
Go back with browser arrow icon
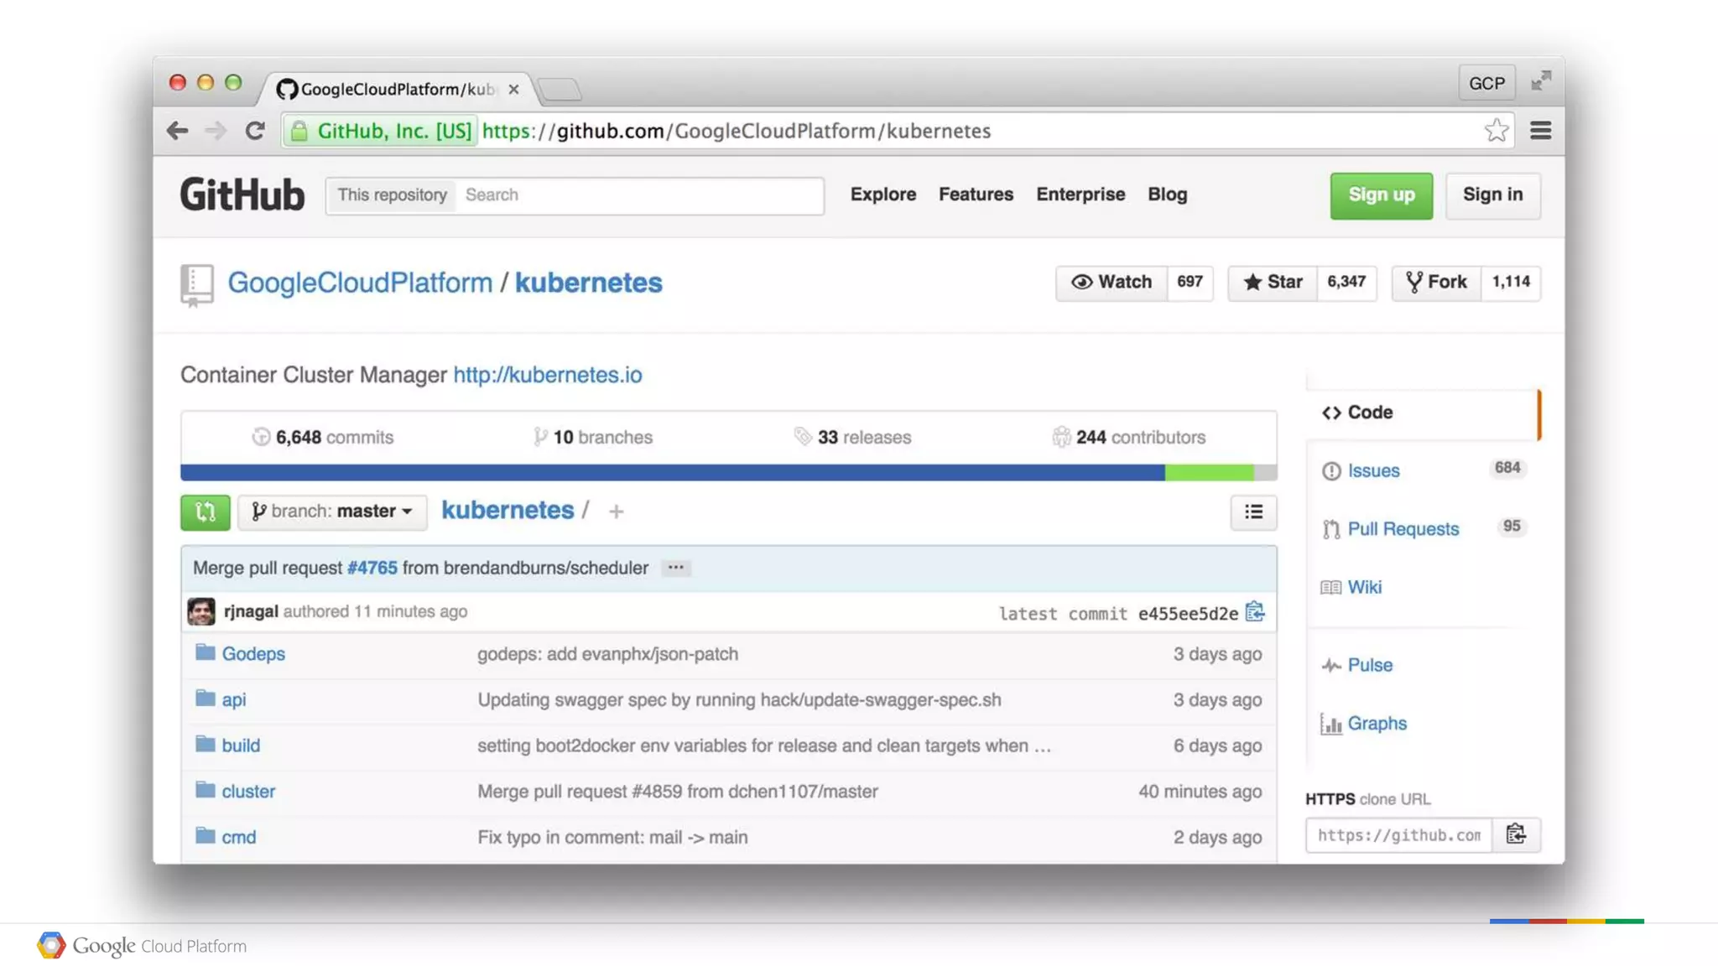177,131
